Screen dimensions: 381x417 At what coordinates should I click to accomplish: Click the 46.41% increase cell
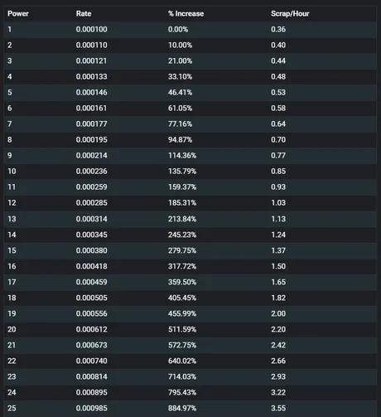[180, 92]
